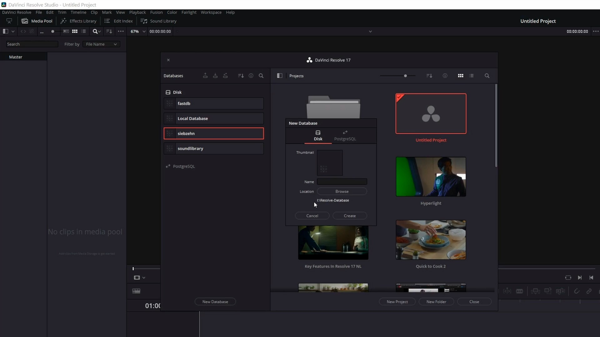Select the Local Database entry
The image size is (600, 337).
[x=214, y=118]
